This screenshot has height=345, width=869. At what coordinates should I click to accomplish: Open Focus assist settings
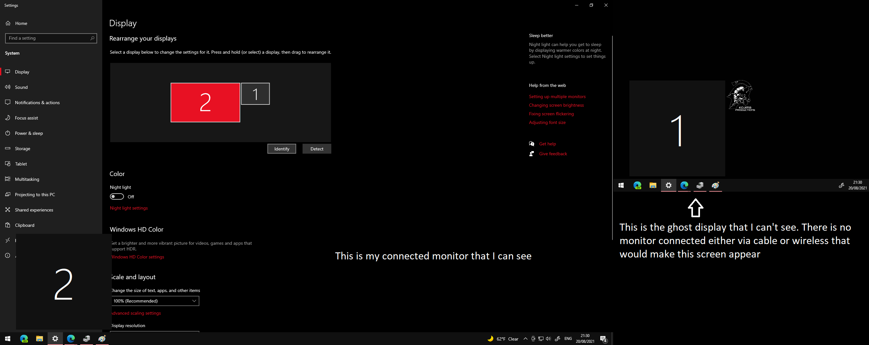click(x=26, y=118)
